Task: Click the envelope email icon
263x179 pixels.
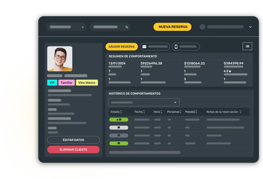Action: (144, 47)
